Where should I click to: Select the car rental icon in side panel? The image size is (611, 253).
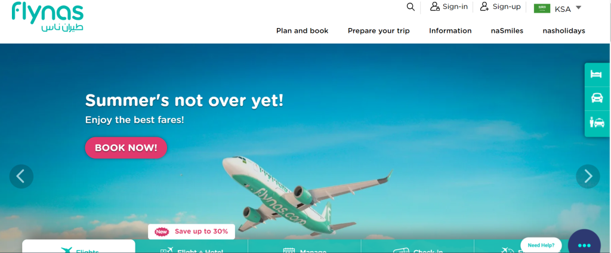click(x=597, y=98)
